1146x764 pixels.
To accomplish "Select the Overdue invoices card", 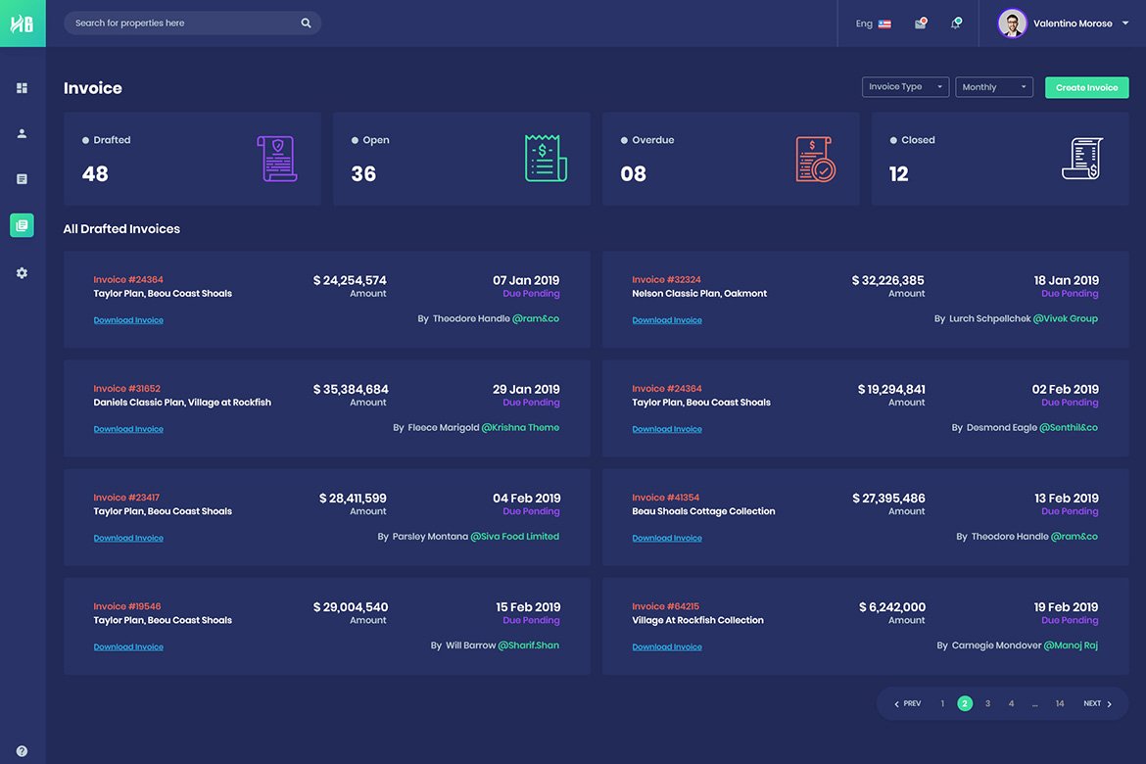I will point(730,159).
